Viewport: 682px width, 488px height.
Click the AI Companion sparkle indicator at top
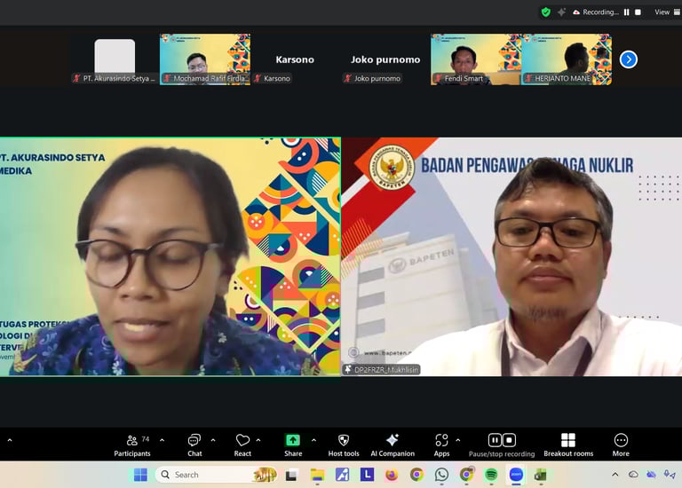coord(561,12)
